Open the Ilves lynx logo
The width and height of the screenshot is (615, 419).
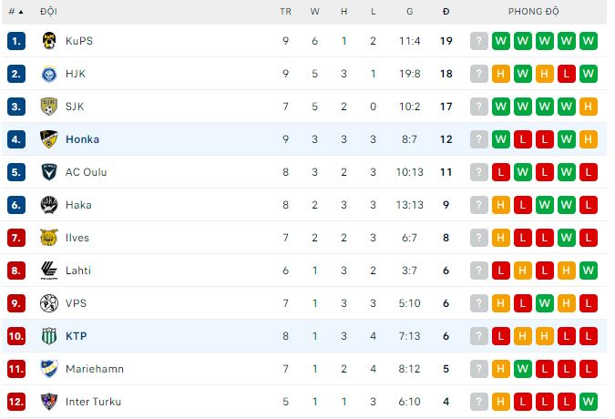click(x=49, y=238)
